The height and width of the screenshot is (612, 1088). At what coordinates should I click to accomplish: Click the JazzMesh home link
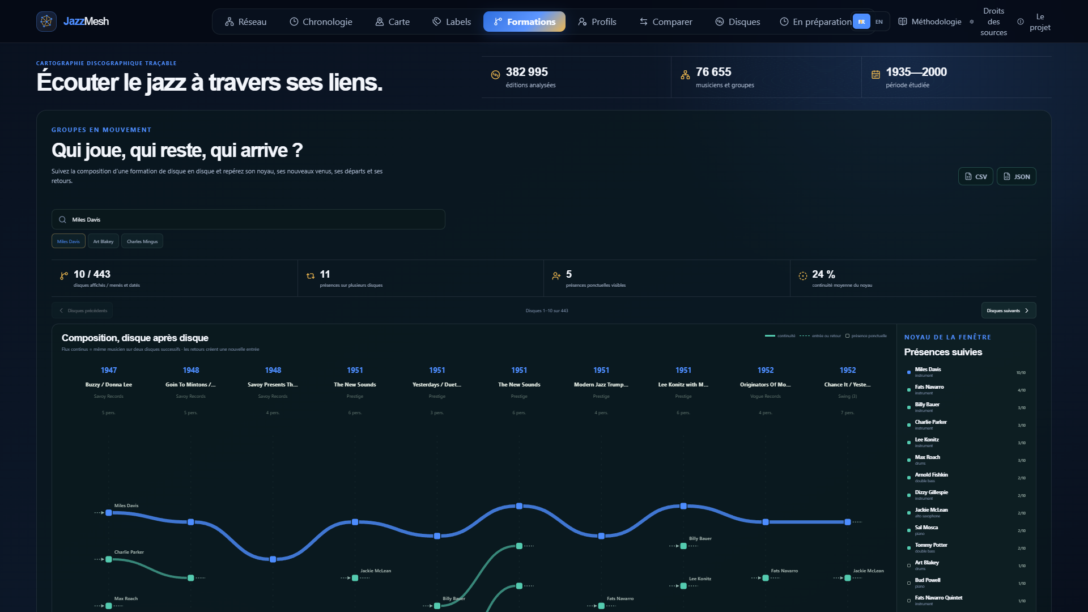pos(73,22)
